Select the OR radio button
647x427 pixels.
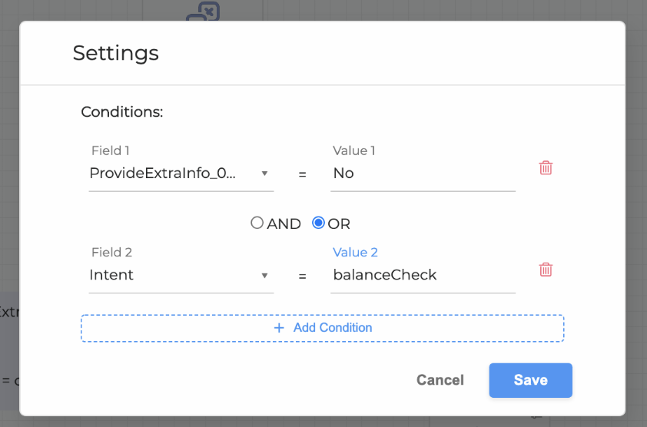(x=318, y=223)
